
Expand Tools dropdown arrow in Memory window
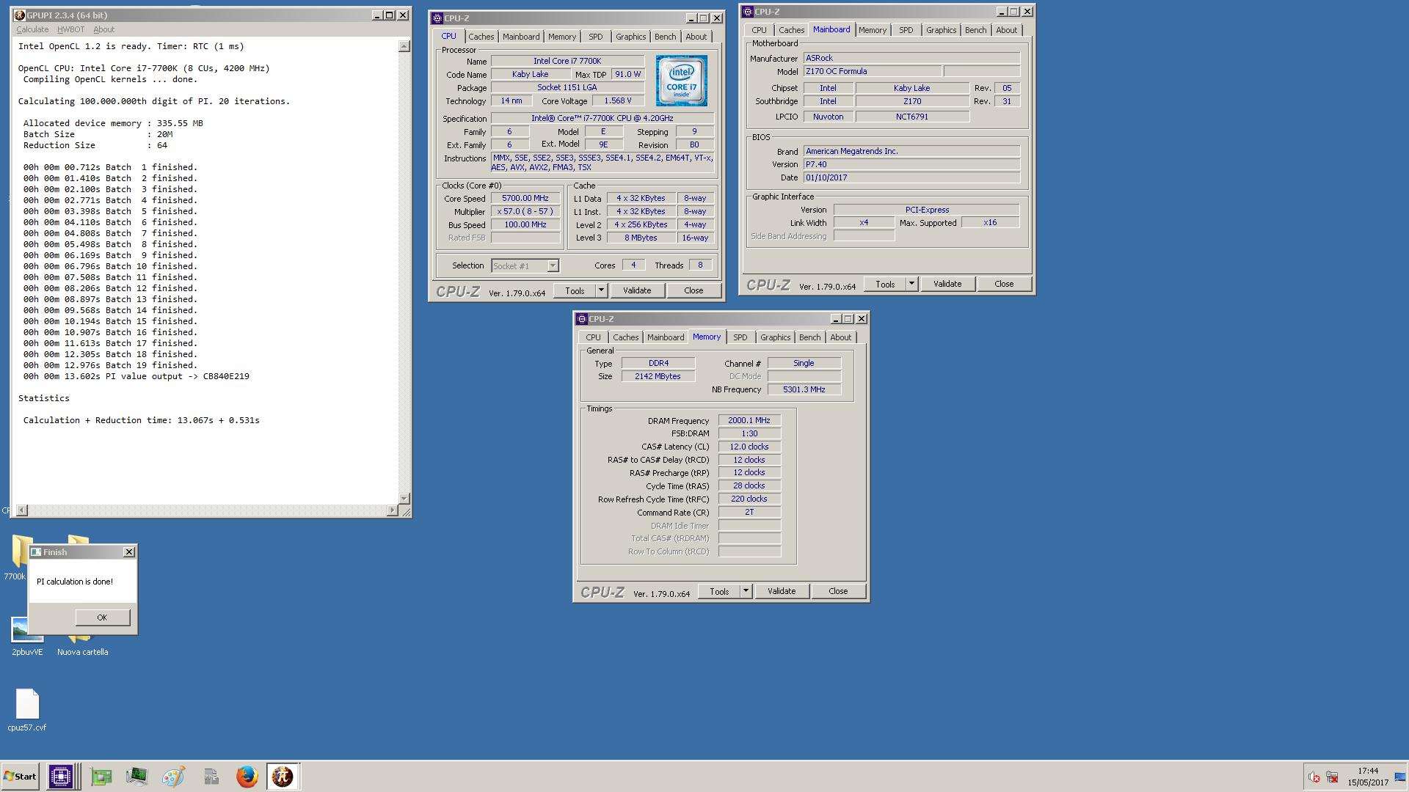(746, 591)
